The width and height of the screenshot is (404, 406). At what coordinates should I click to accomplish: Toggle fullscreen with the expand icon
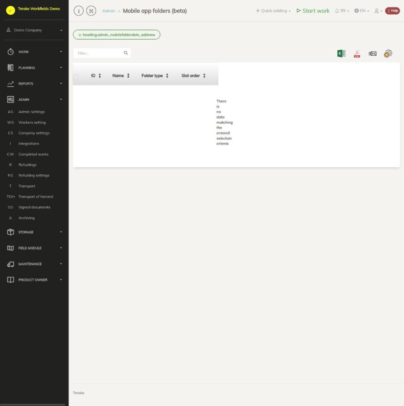(x=91, y=11)
